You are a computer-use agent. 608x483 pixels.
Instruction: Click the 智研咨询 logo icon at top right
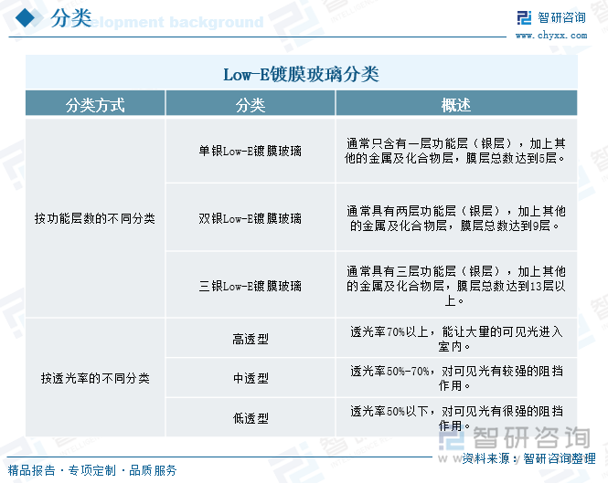(x=524, y=18)
